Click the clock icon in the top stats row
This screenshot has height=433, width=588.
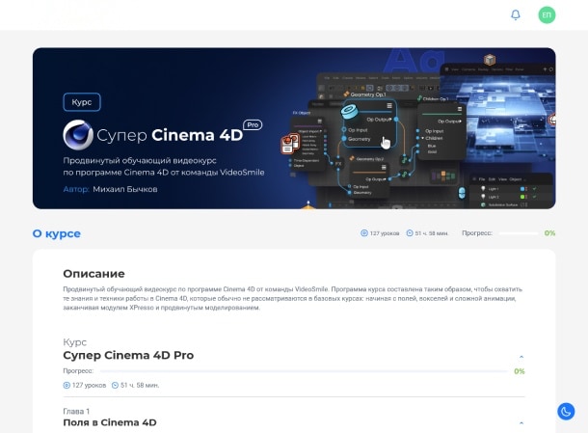(x=411, y=233)
